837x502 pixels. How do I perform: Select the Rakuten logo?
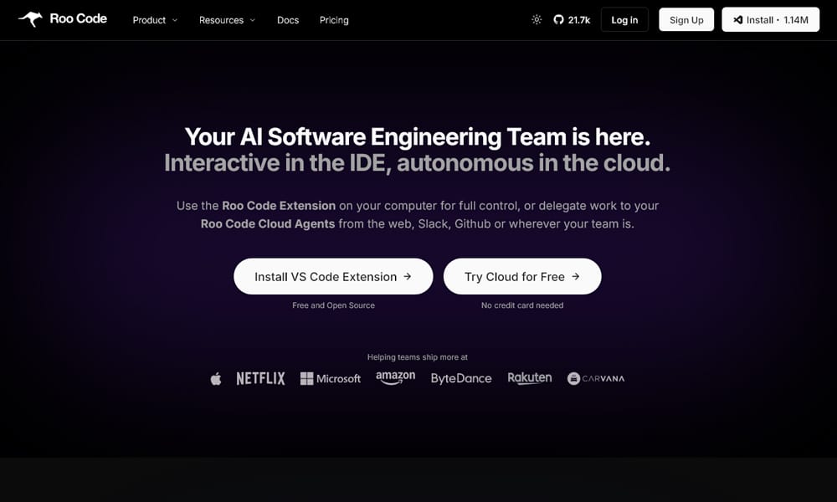(529, 378)
